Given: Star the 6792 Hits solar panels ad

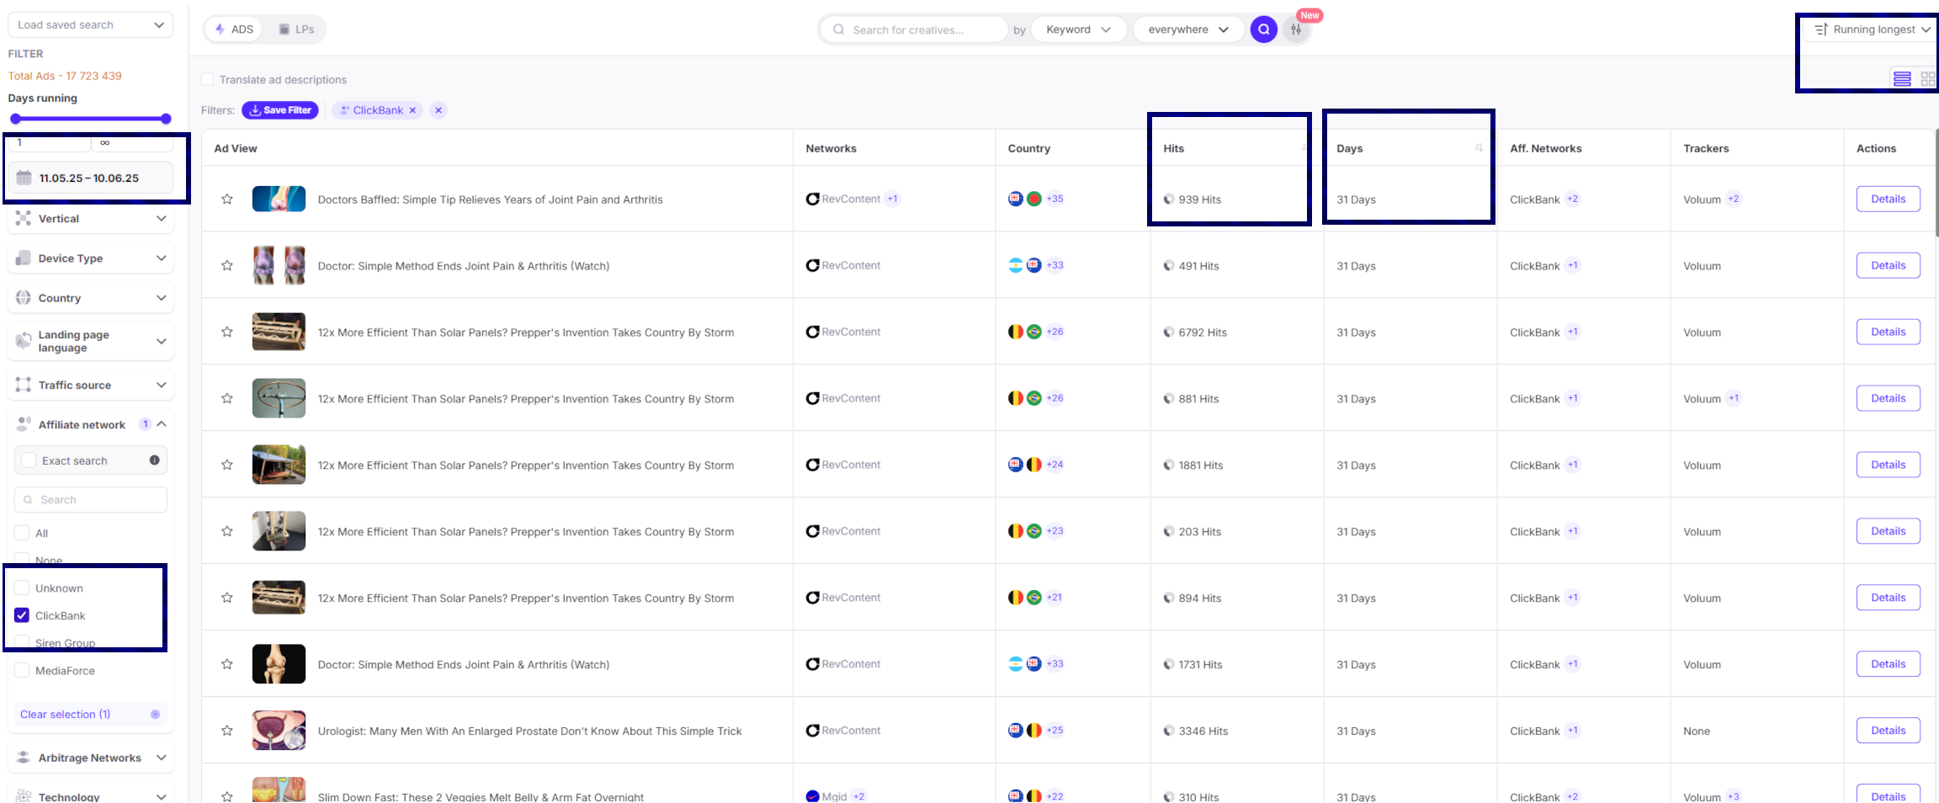Looking at the screenshot, I should 227,332.
